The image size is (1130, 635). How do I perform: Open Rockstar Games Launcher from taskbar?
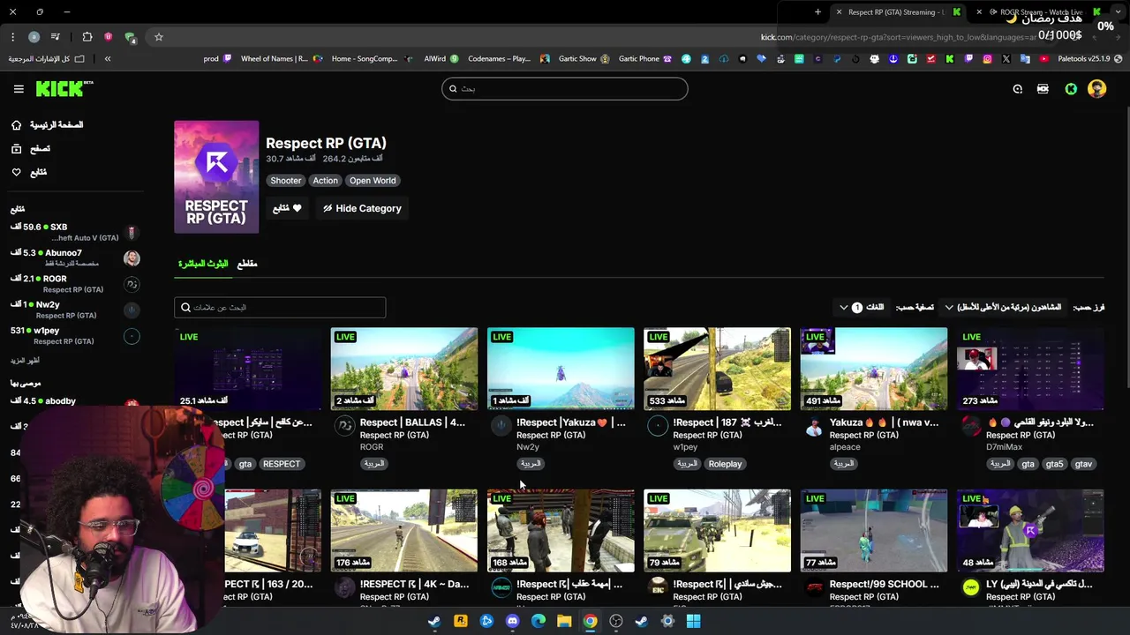tap(460, 621)
